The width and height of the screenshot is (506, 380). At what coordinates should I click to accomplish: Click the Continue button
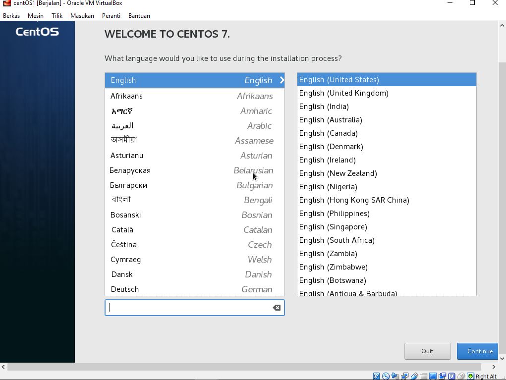pos(478,351)
